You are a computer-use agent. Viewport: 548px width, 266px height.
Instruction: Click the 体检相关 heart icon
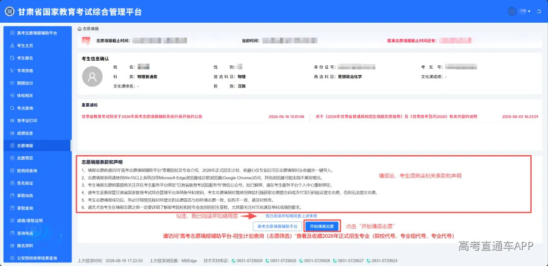(12, 96)
